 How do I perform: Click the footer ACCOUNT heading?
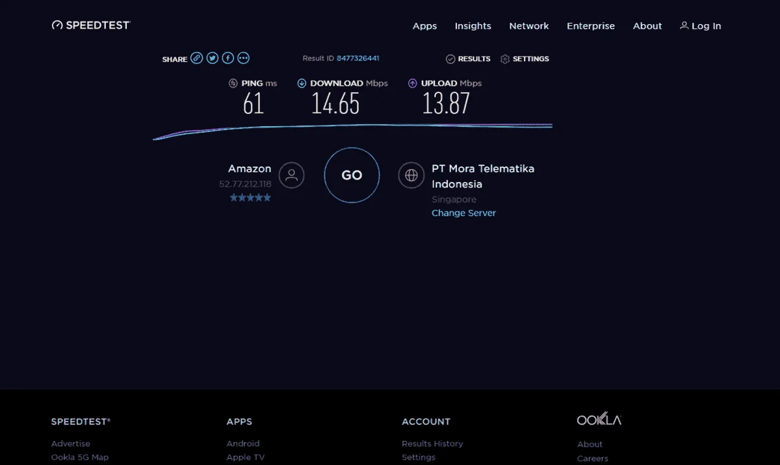tap(426, 421)
